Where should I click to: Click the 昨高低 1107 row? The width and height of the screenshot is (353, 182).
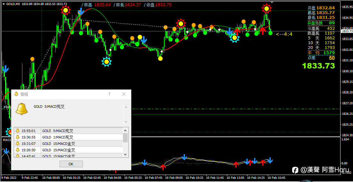pos(321,33)
